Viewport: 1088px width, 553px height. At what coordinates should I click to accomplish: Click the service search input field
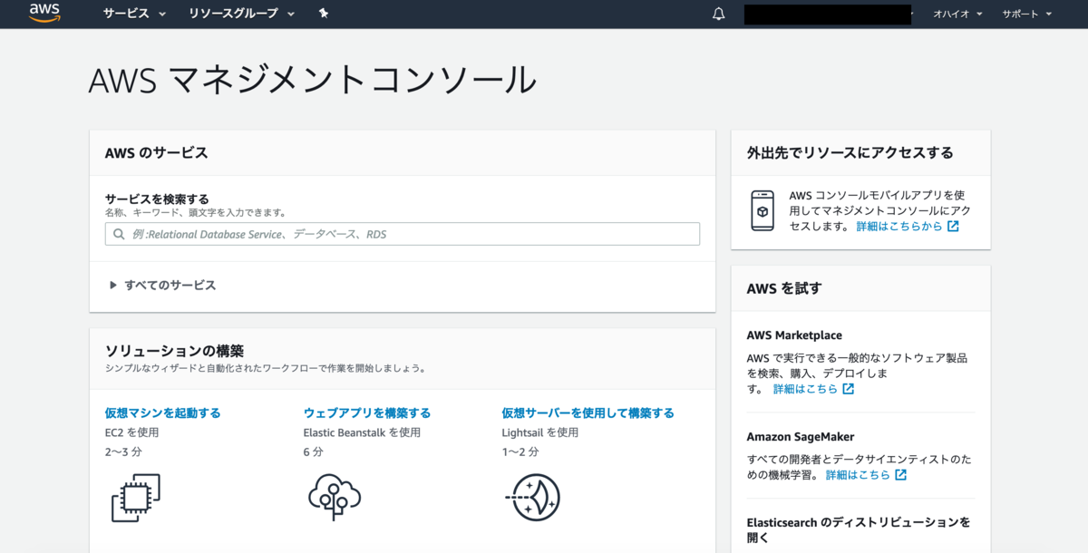[x=403, y=234]
